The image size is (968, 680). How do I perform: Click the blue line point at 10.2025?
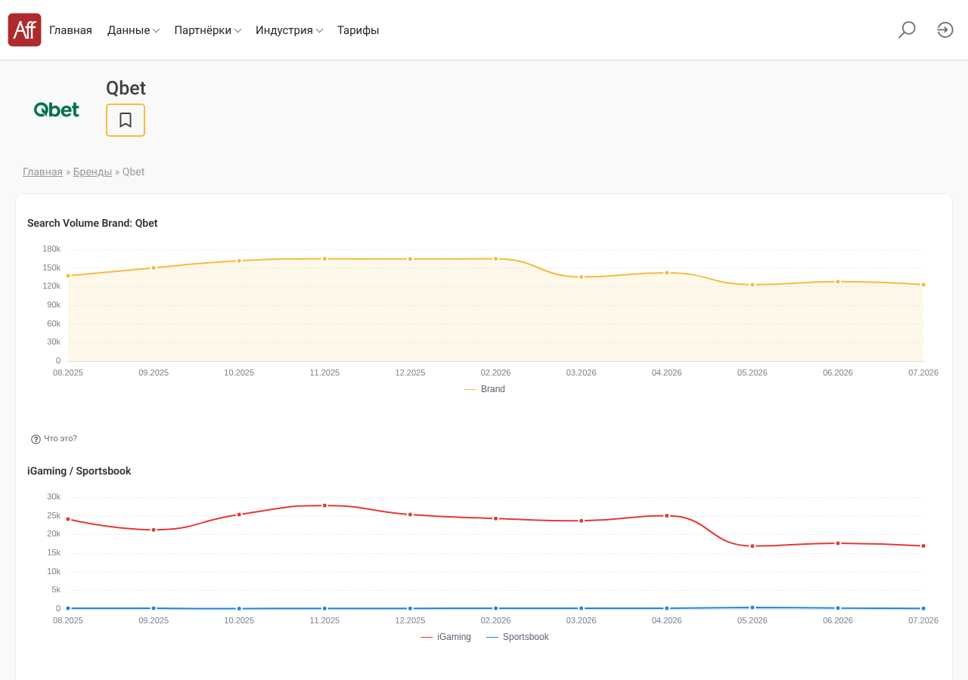coord(239,608)
